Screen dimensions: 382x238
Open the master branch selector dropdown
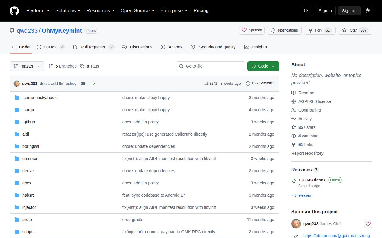pos(27,66)
